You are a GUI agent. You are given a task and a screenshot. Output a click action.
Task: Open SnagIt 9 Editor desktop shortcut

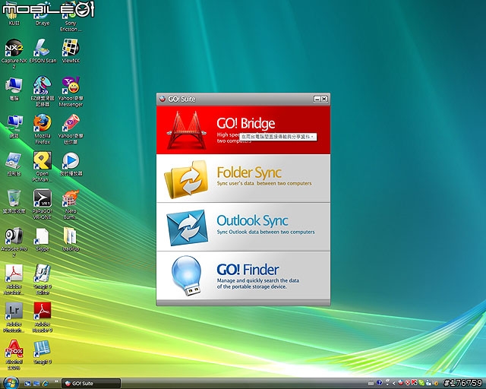pos(43,280)
